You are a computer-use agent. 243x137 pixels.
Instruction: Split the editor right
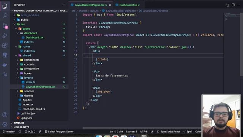(233, 5)
